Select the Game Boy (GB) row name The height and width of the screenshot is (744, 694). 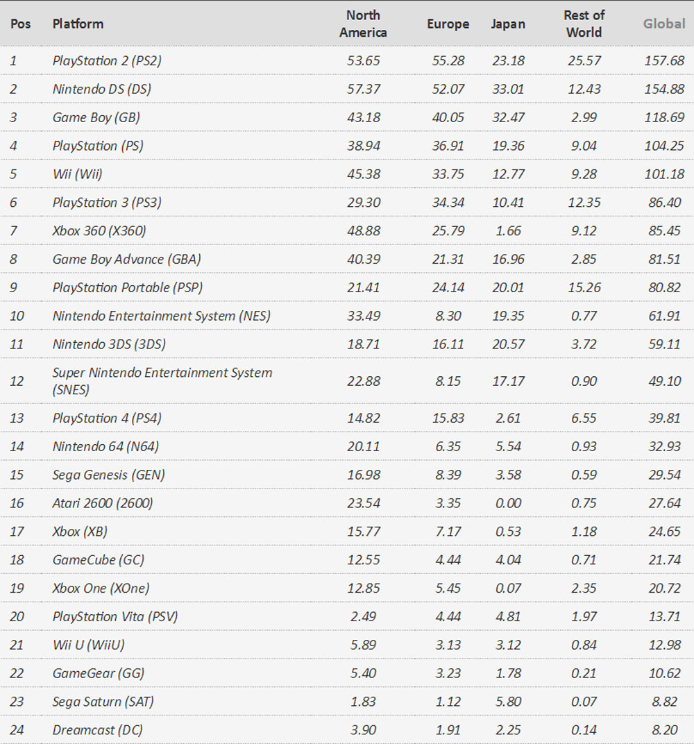coord(96,117)
